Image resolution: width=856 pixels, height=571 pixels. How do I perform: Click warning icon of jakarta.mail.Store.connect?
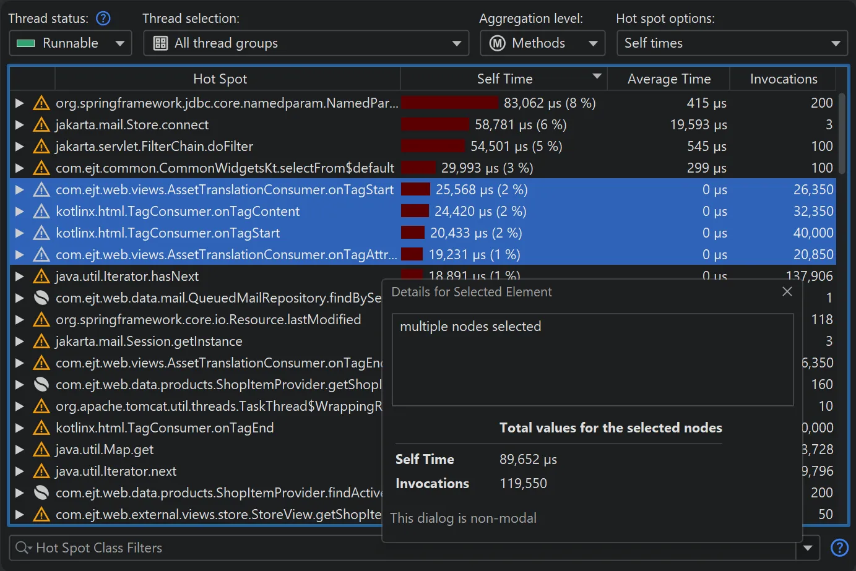pos(41,124)
